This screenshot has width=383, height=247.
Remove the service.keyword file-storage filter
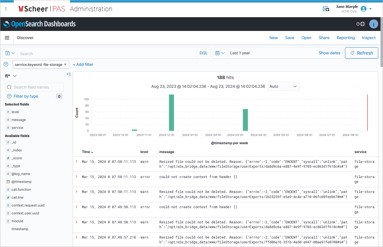click(65, 64)
